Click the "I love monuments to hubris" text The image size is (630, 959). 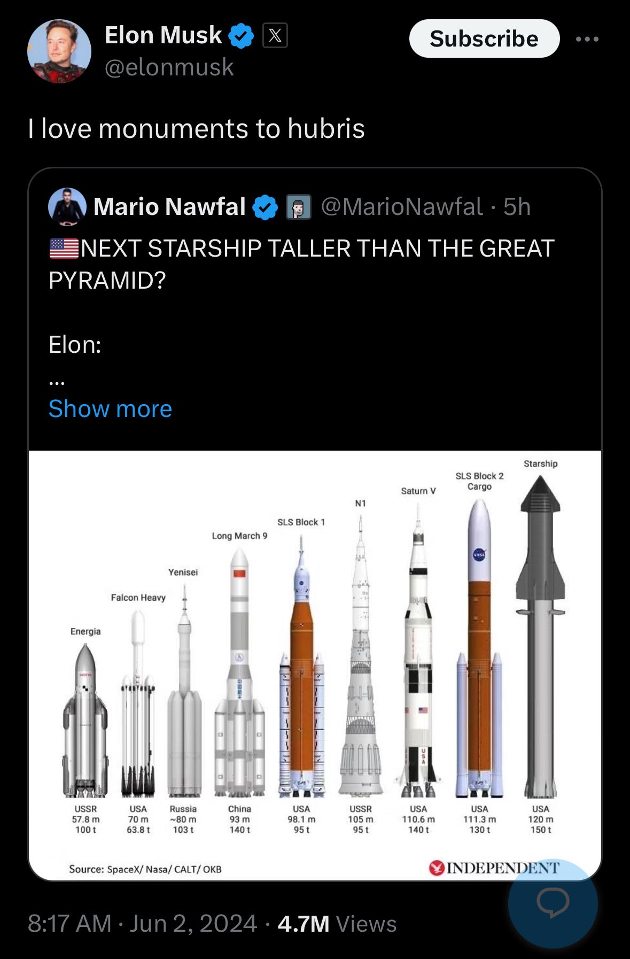click(x=196, y=129)
